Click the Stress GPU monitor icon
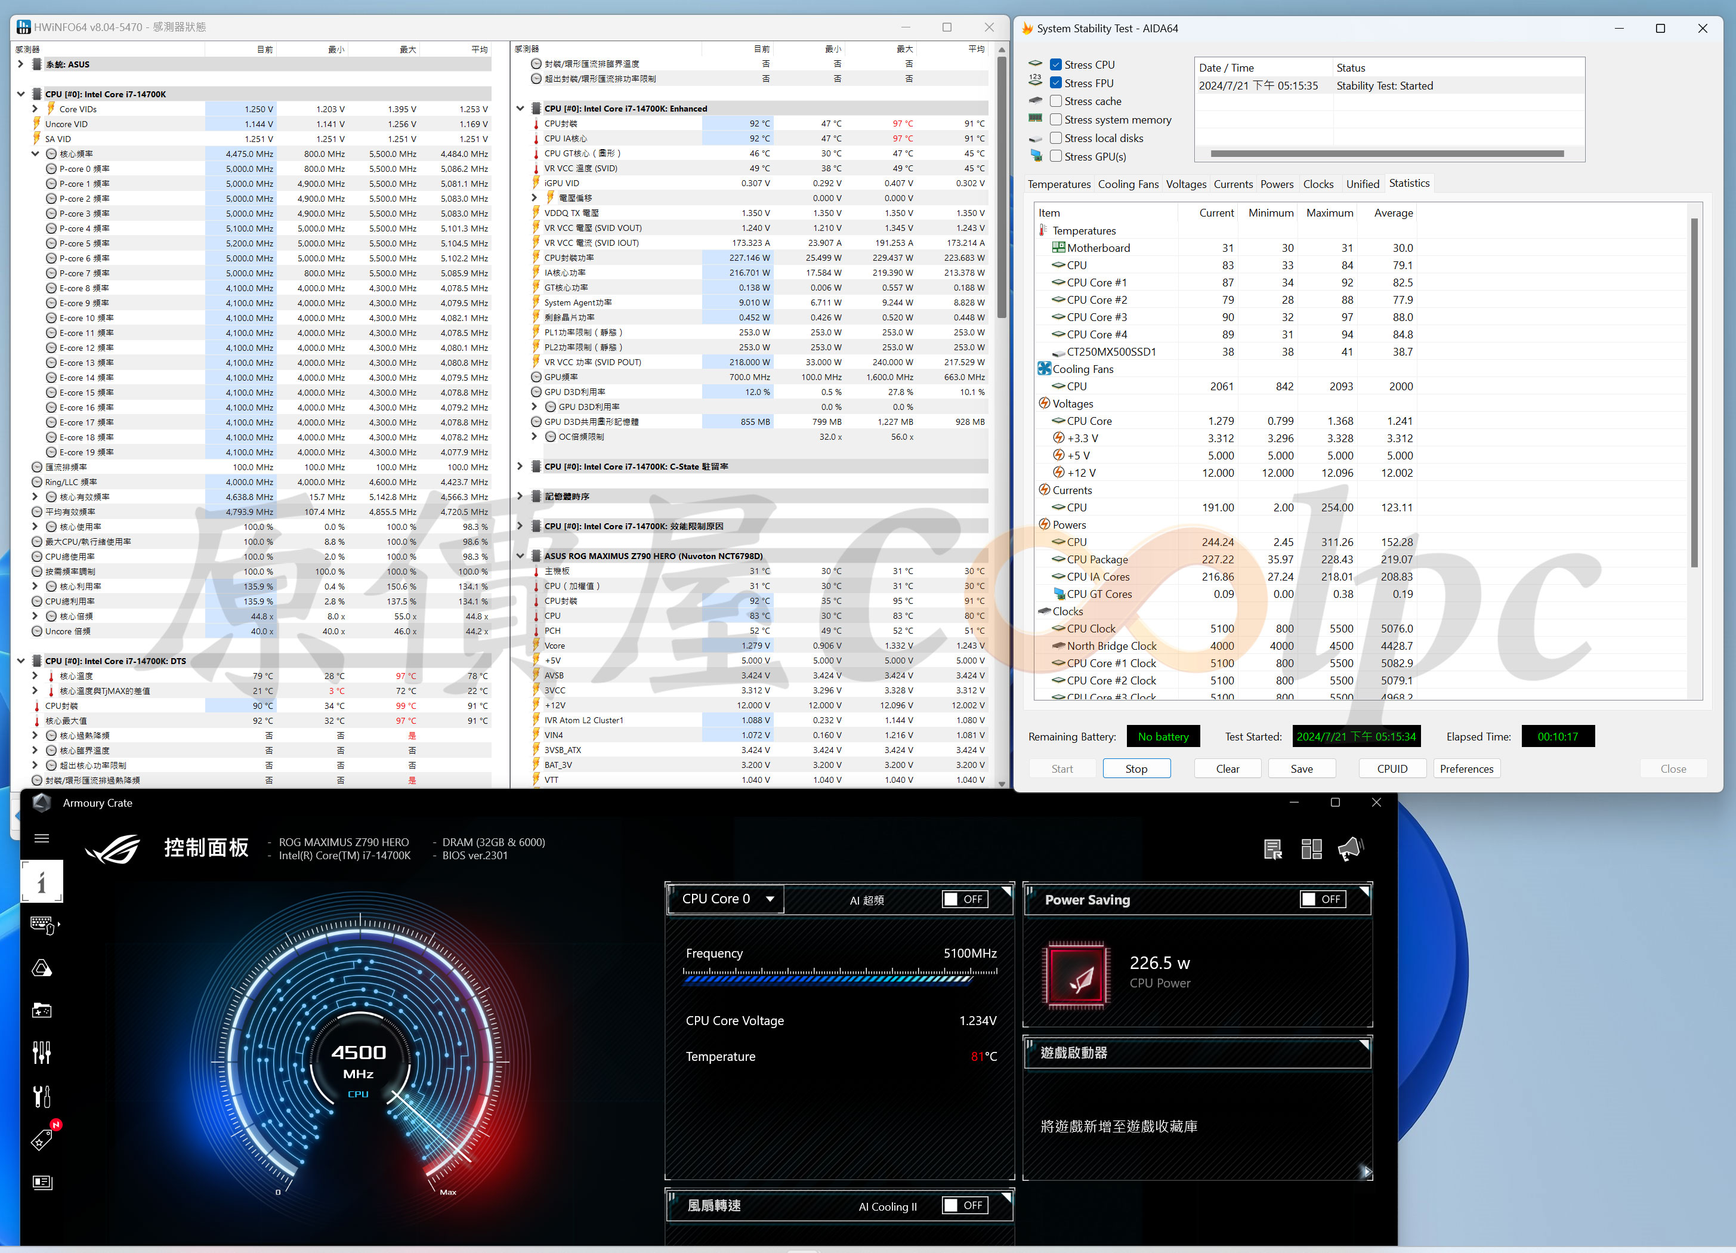 [x=1035, y=155]
